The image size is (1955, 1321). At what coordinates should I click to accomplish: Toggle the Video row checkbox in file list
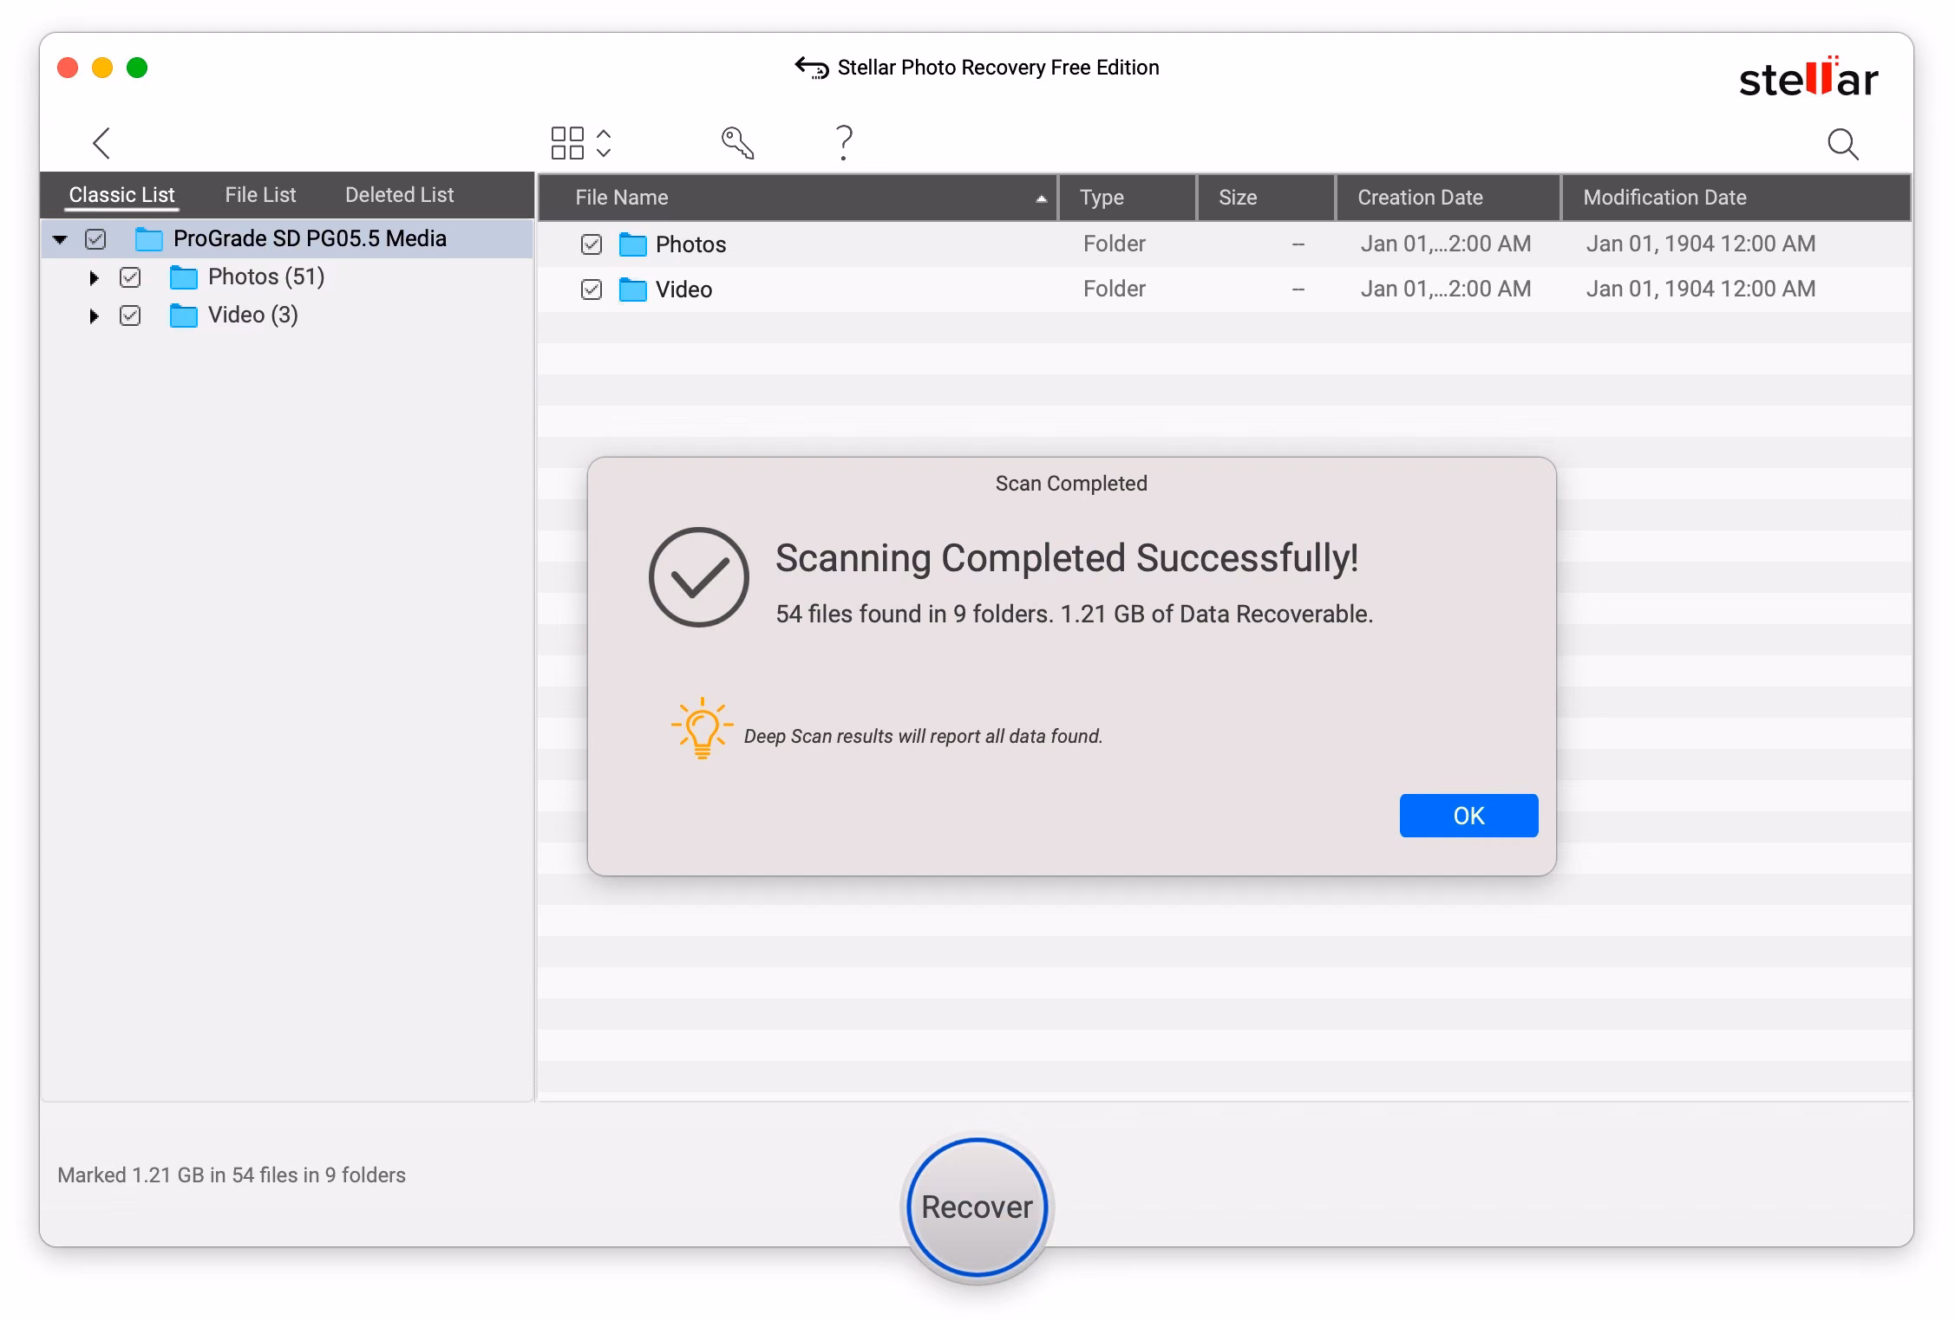(592, 290)
